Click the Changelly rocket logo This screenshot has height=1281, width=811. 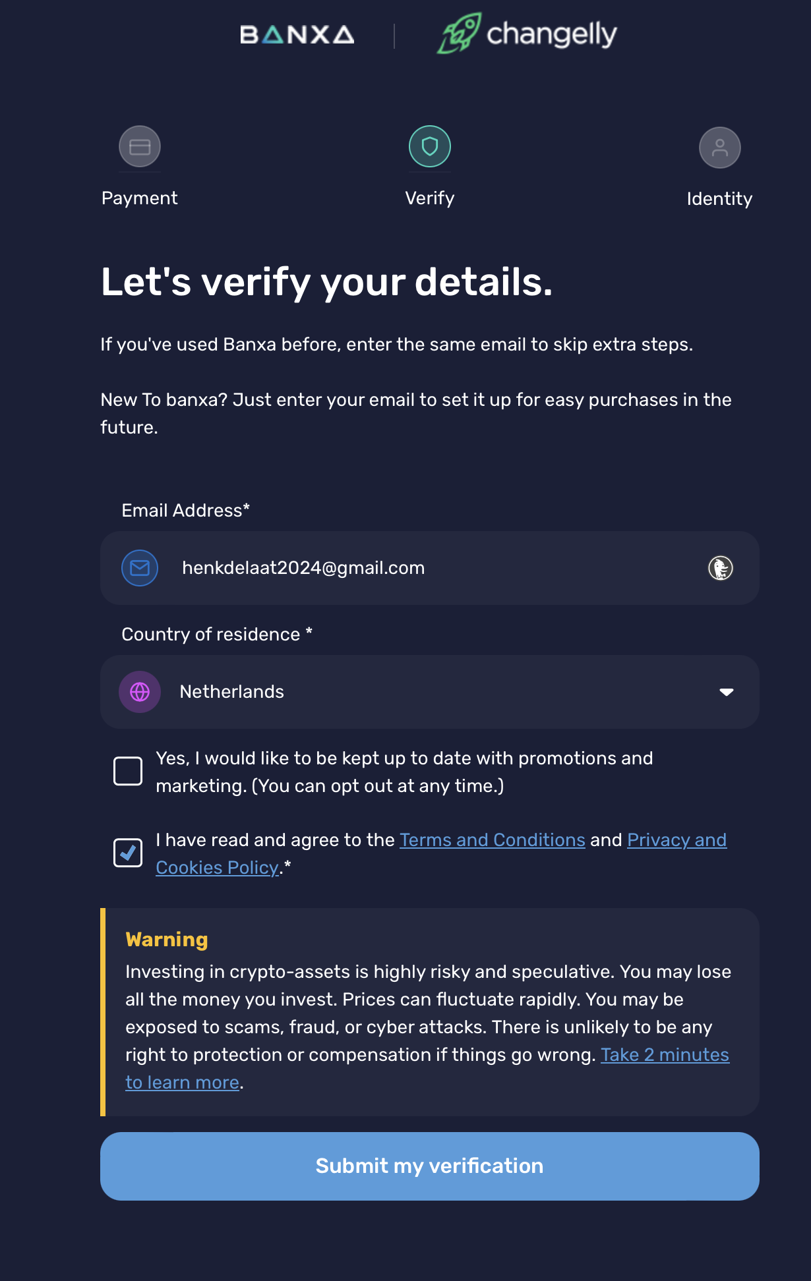coord(460,33)
